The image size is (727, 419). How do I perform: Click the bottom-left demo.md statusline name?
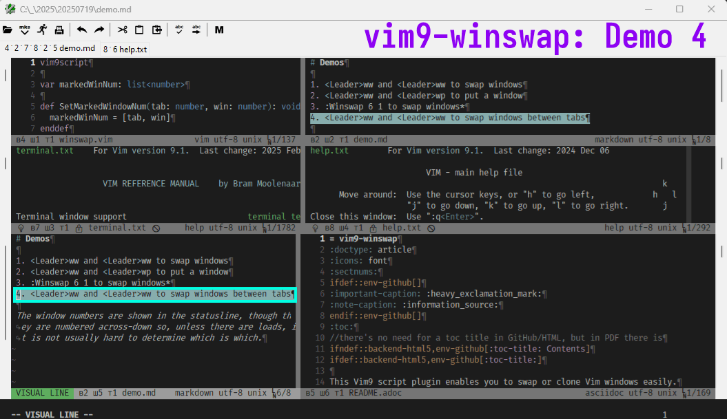[139, 393]
